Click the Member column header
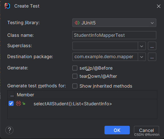This screenshot has height=139, width=164. click(x=25, y=95)
